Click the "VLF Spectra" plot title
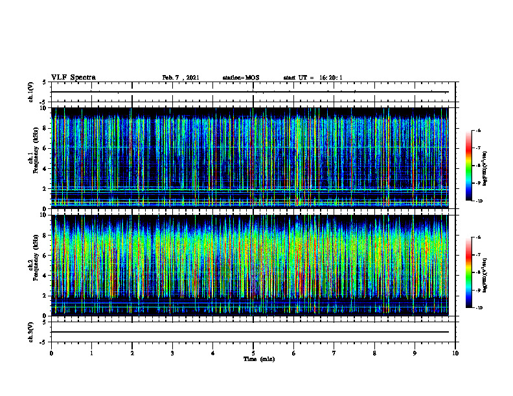This screenshot has width=513, height=396. click(73, 78)
